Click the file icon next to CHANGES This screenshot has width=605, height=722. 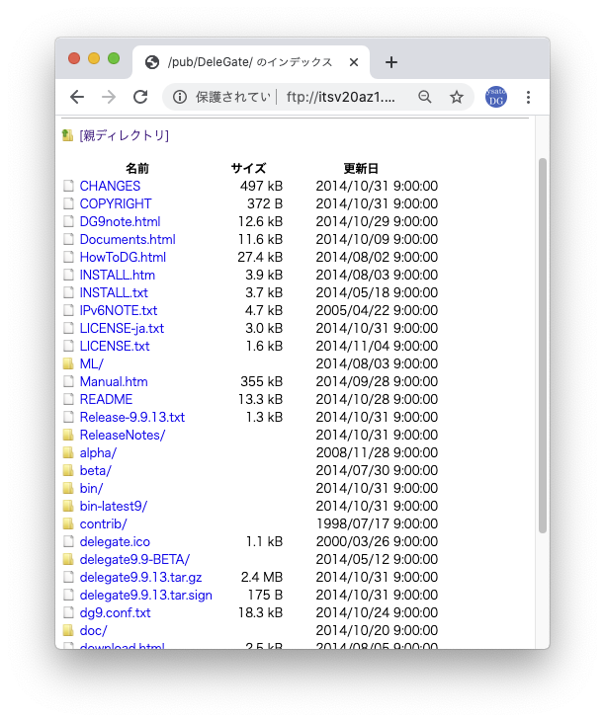coord(68,186)
